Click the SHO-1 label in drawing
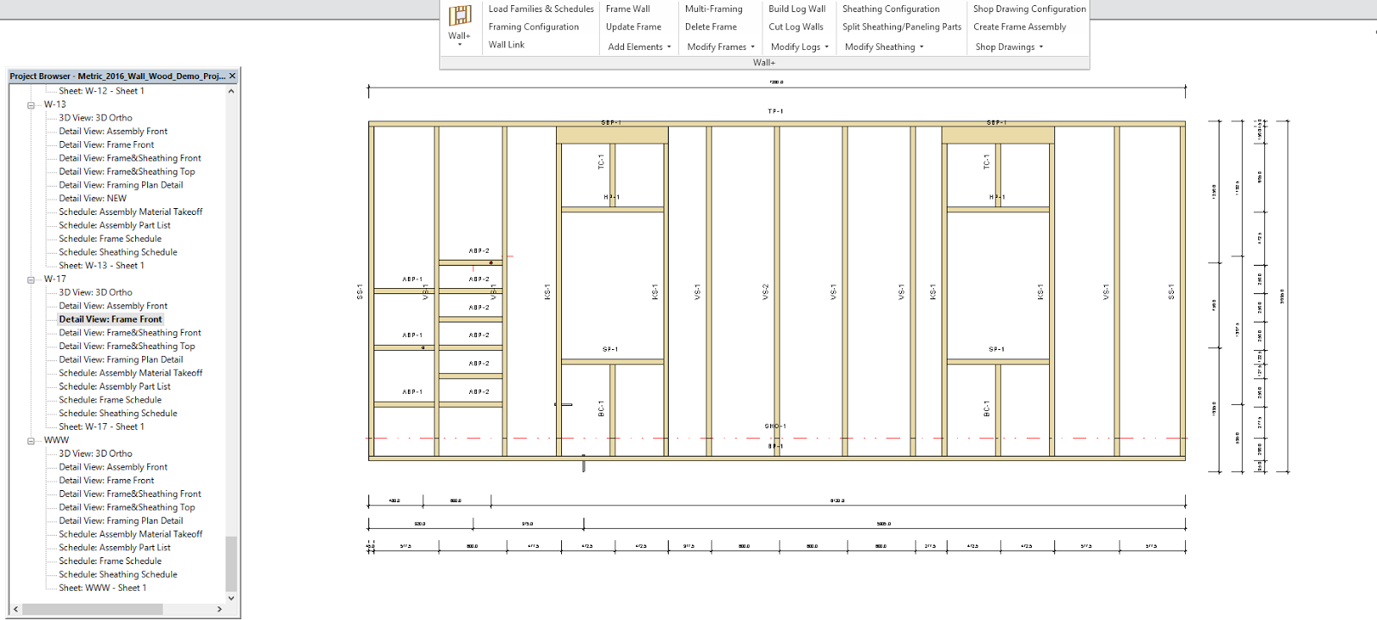 775,427
